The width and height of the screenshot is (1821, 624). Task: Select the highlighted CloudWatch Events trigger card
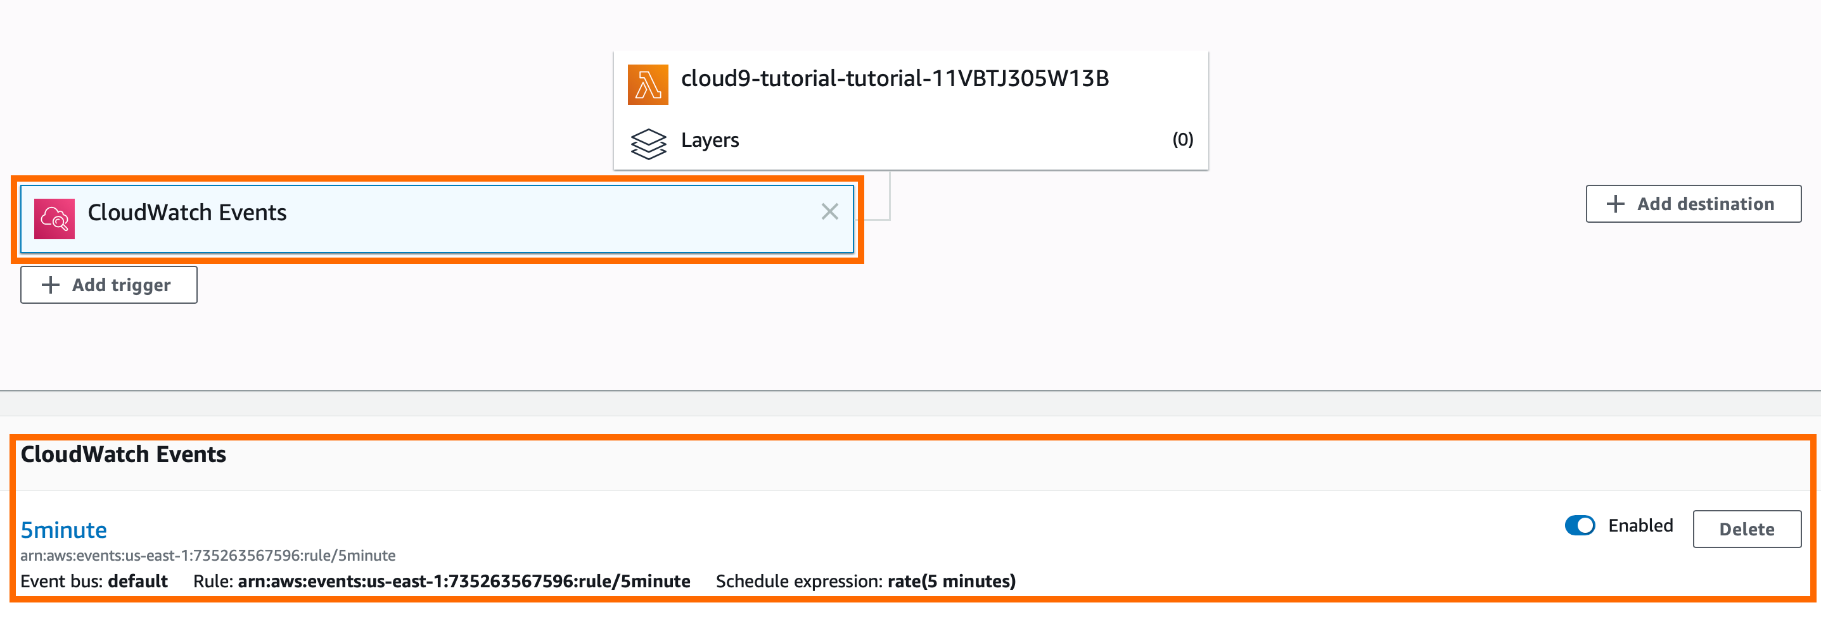[438, 218]
